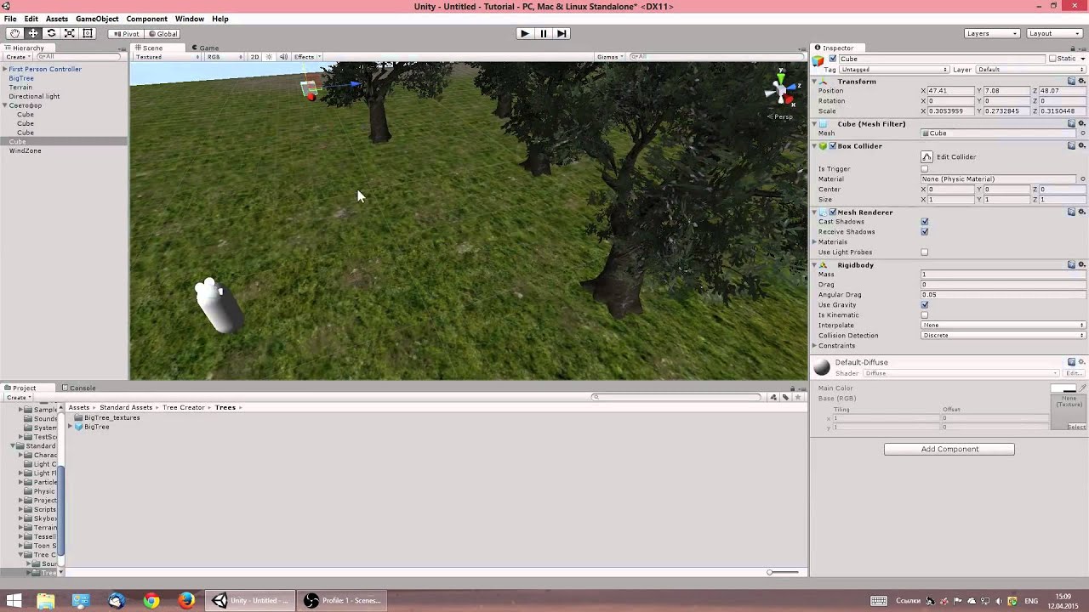Enable the Static checkbox

pyautogui.click(x=1052, y=59)
